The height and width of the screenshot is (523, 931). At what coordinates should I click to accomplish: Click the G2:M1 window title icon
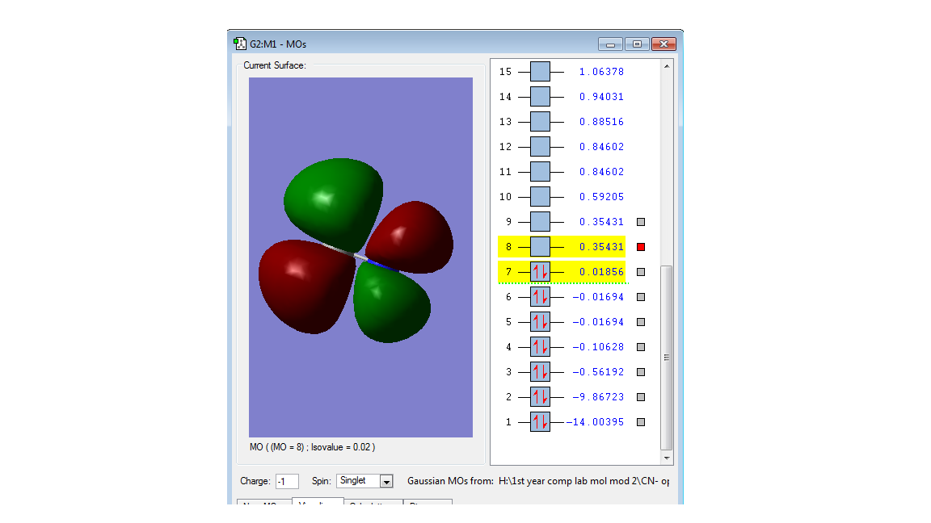(x=240, y=44)
